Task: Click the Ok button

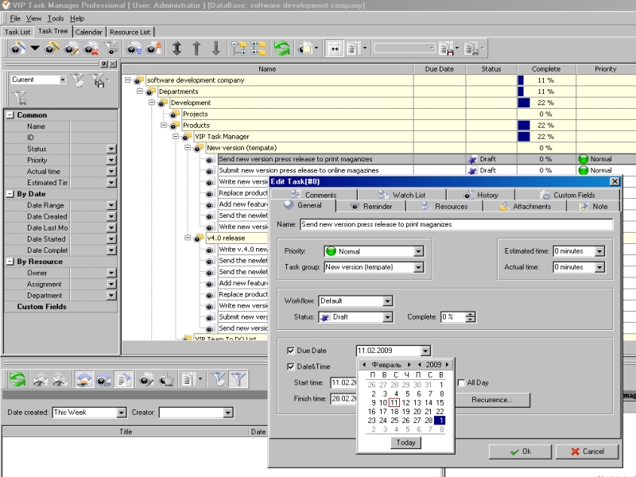Action: [x=520, y=452]
